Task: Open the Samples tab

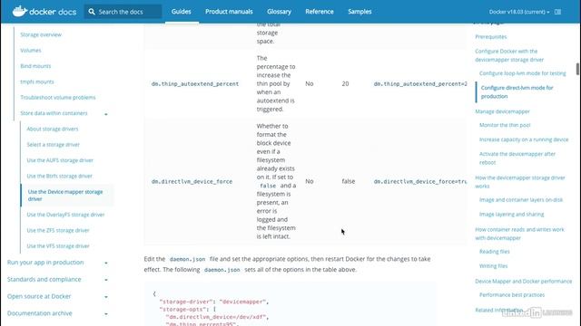Action: [359, 12]
